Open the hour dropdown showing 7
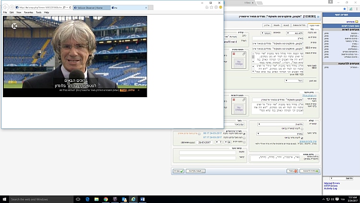The height and width of the screenshot is (203, 360). 218,142
